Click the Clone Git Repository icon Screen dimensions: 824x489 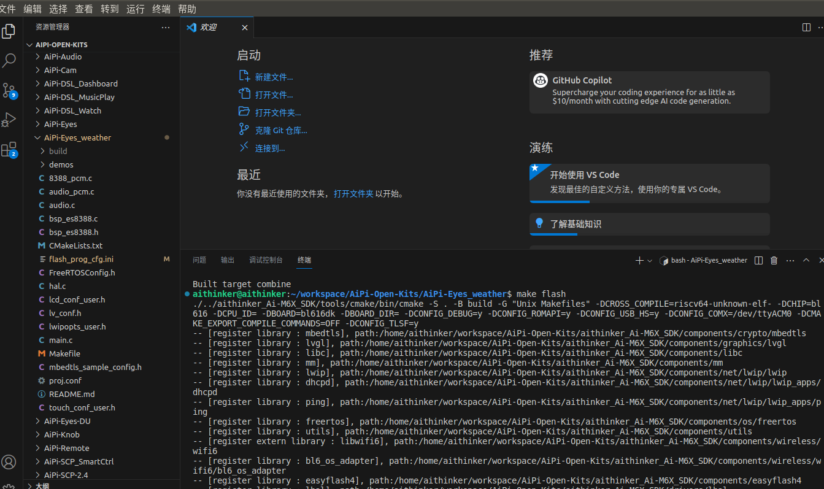tap(244, 129)
